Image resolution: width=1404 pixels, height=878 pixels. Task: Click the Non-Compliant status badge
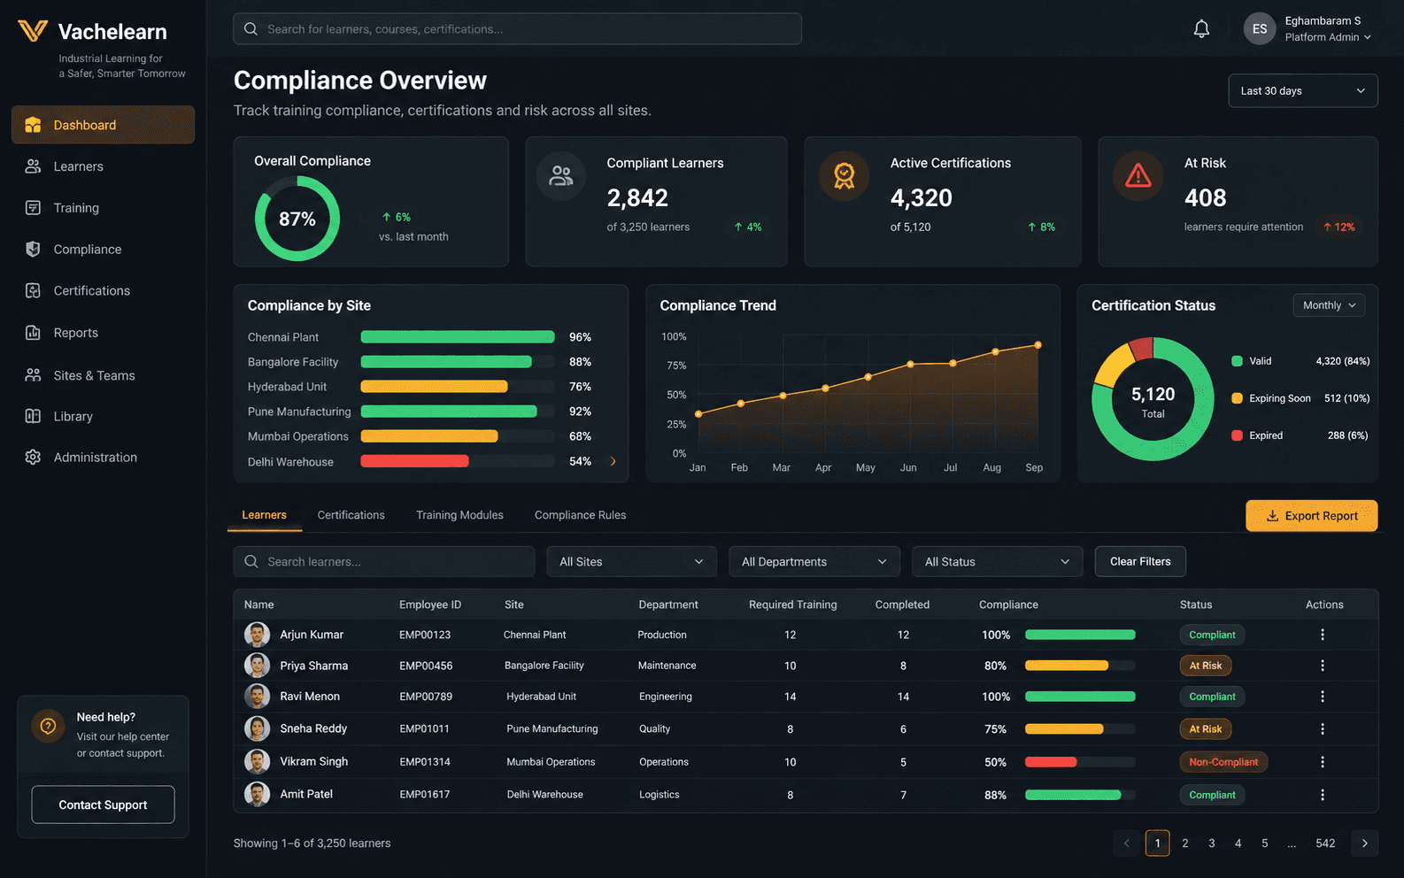[x=1223, y=762]
